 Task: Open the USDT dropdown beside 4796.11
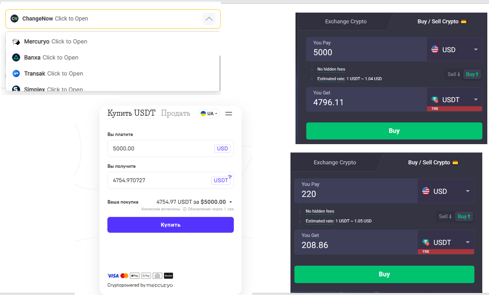point(455,100)
